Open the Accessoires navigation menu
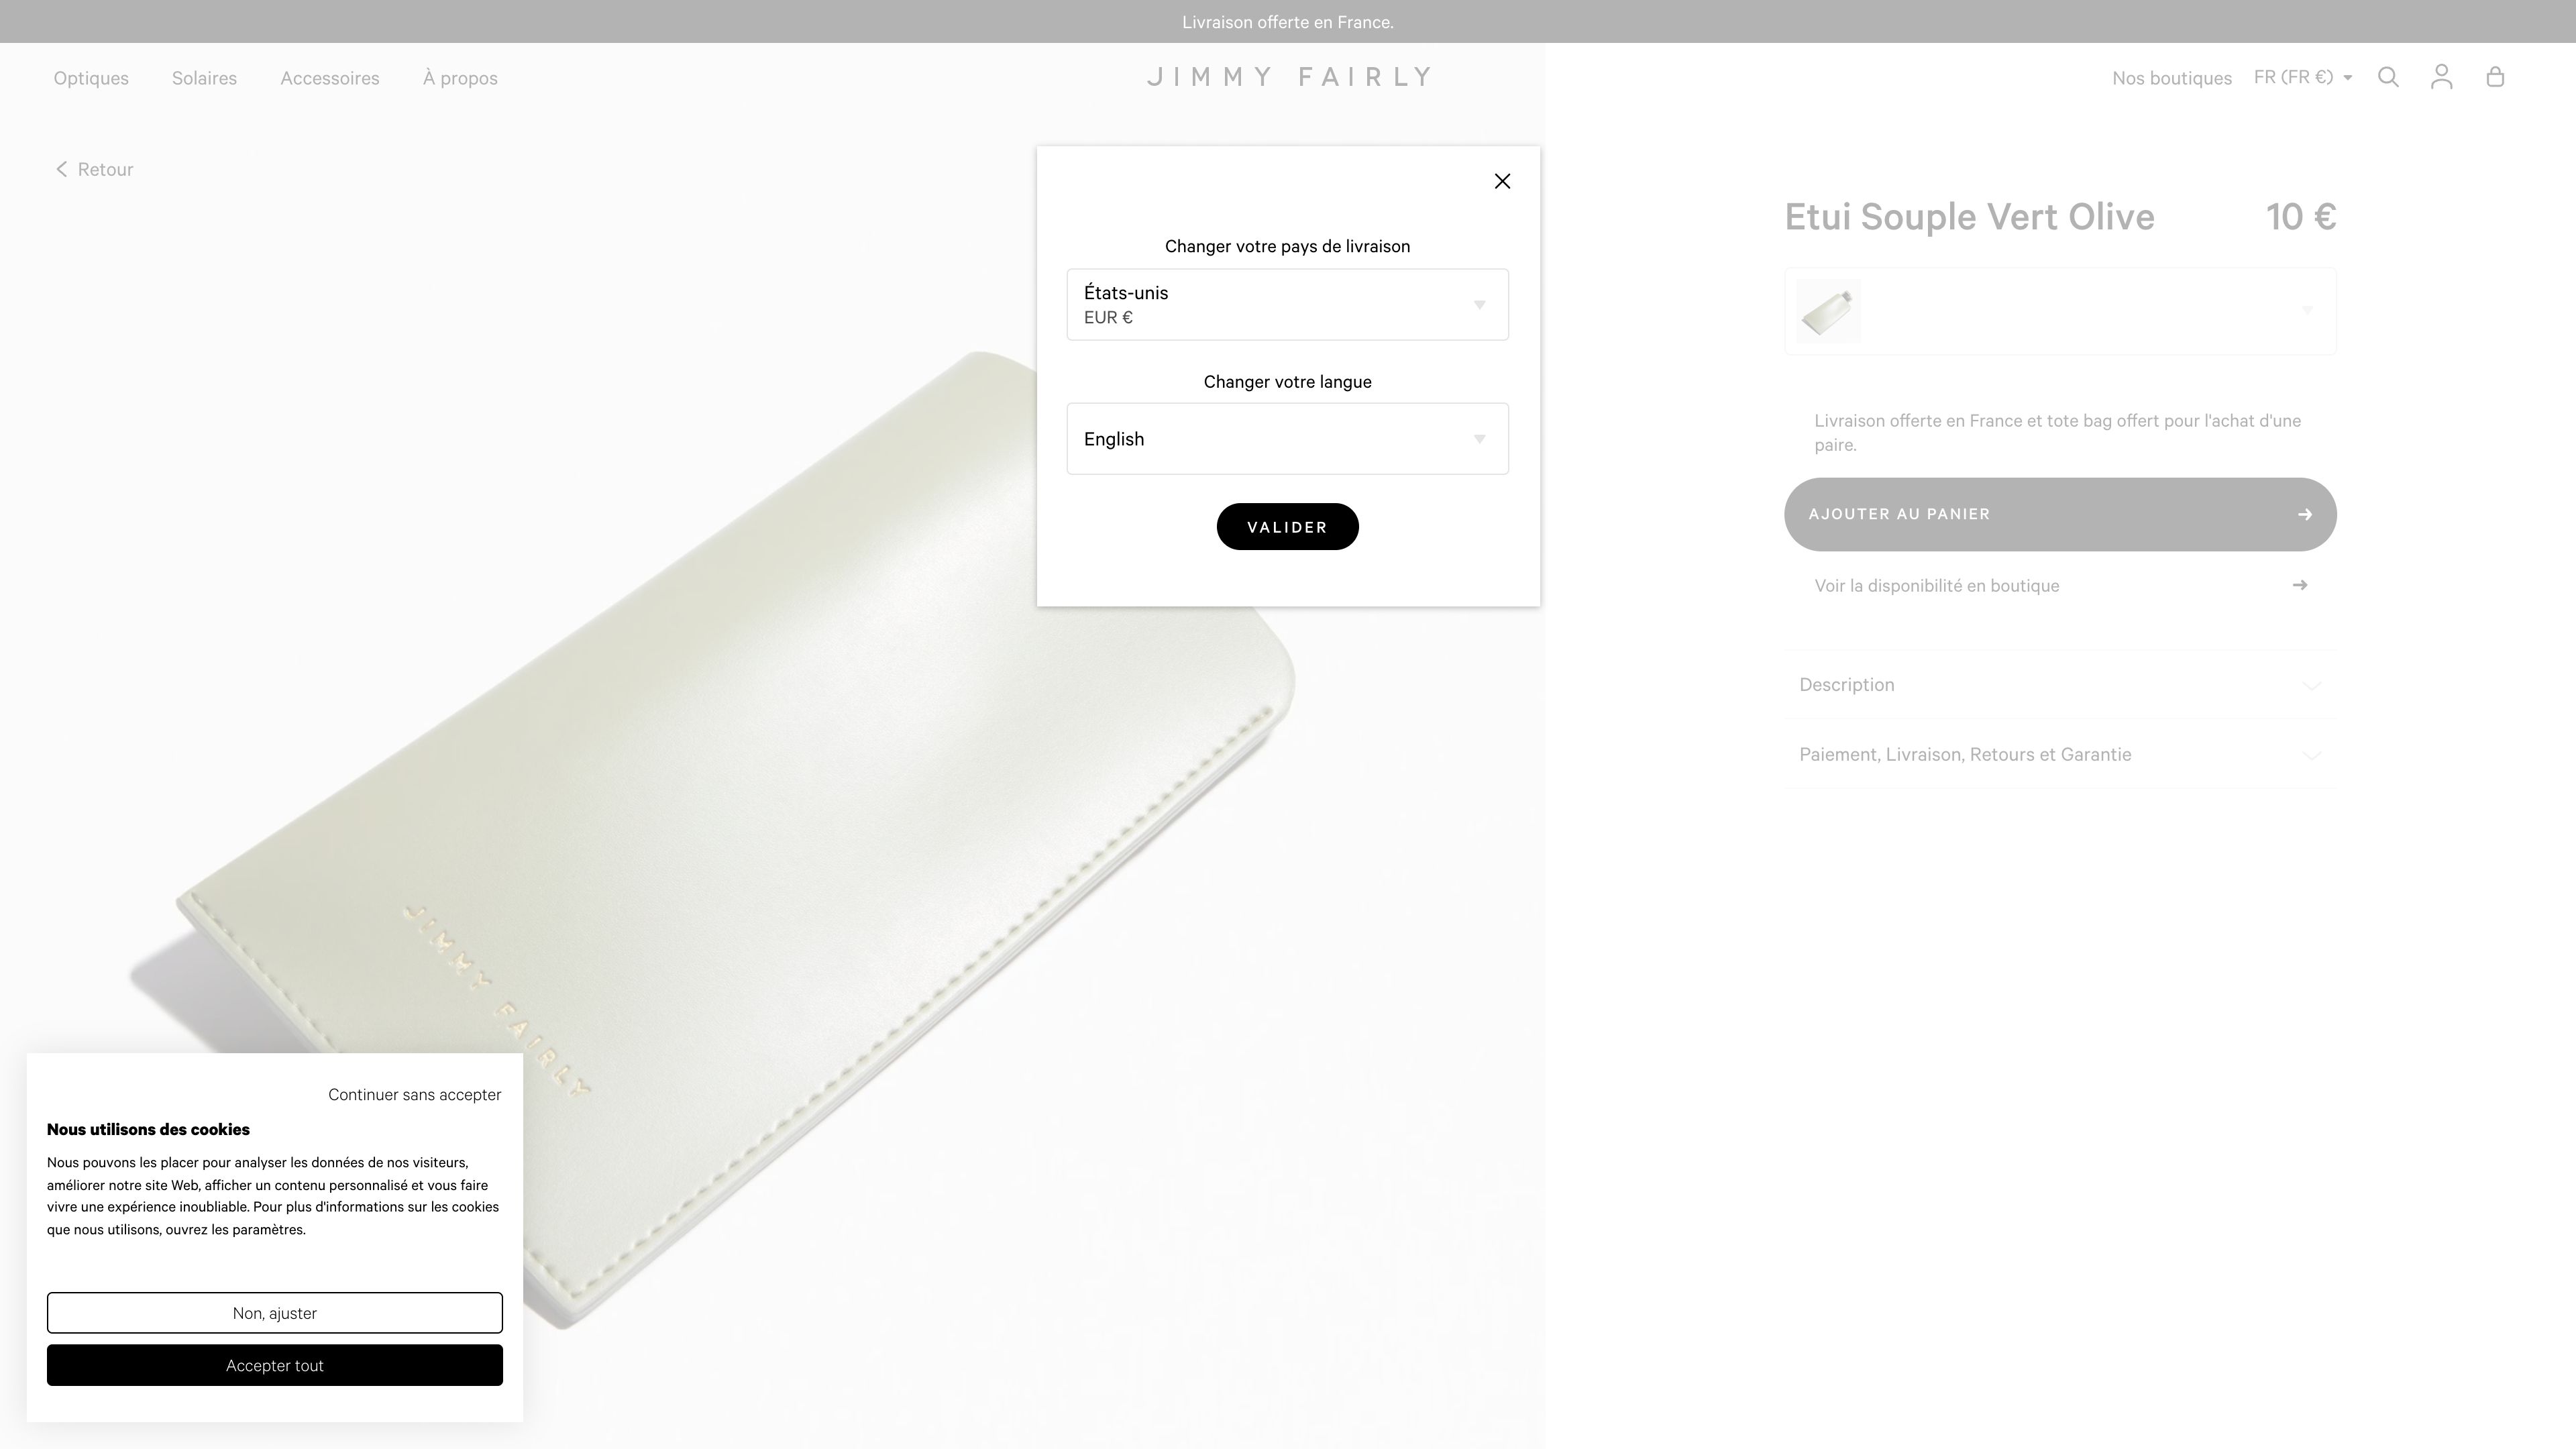The image size is (2576, 1449). (329, 76)
